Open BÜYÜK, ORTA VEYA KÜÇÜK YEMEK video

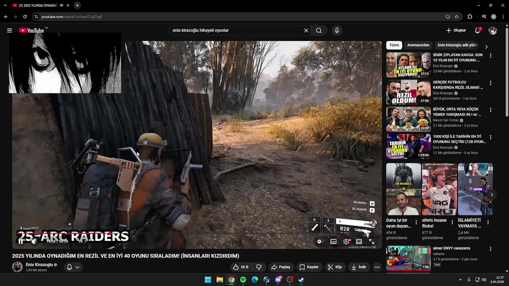[408, 119]
